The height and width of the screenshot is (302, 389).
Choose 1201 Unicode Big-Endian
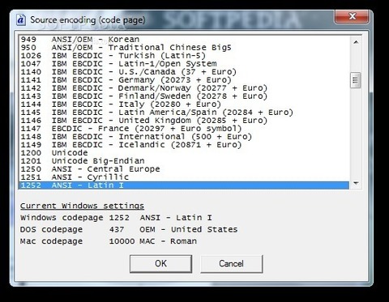(184, 161)
